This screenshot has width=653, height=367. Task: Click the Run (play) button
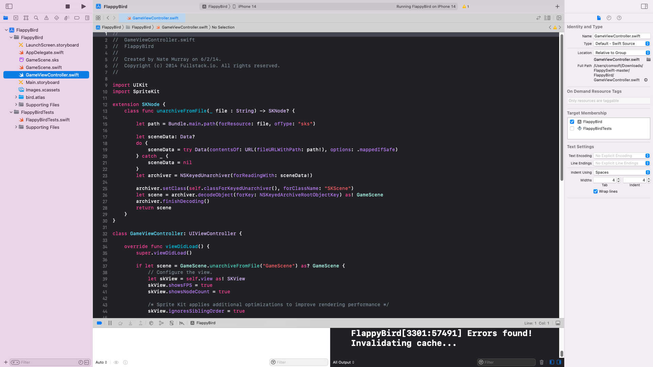pyautogui.click(x=83, y=6)
